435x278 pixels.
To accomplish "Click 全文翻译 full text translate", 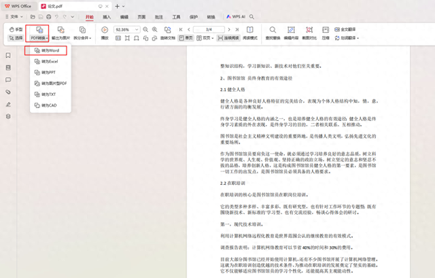I will (345, 29).
